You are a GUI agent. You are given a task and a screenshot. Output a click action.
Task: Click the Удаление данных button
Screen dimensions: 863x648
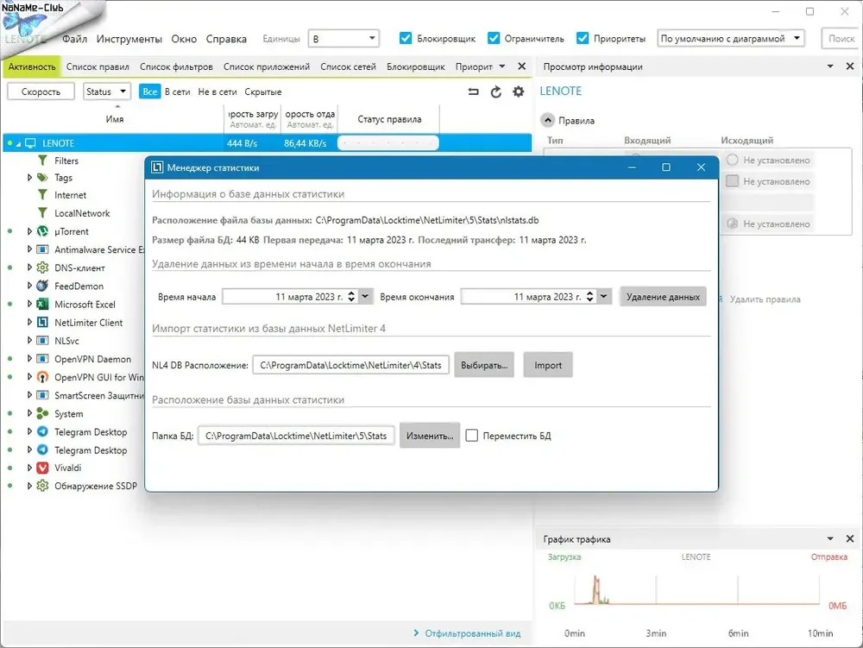coord(663,297)
